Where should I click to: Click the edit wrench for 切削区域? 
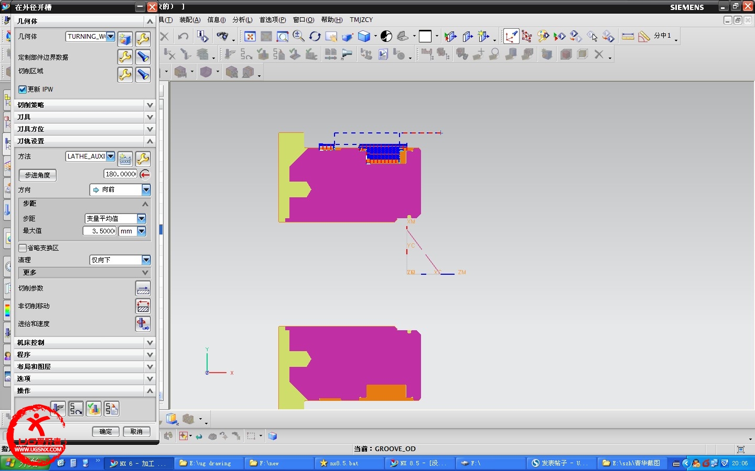pos(125,74)
